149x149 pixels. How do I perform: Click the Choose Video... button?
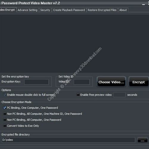click(111, 82)
